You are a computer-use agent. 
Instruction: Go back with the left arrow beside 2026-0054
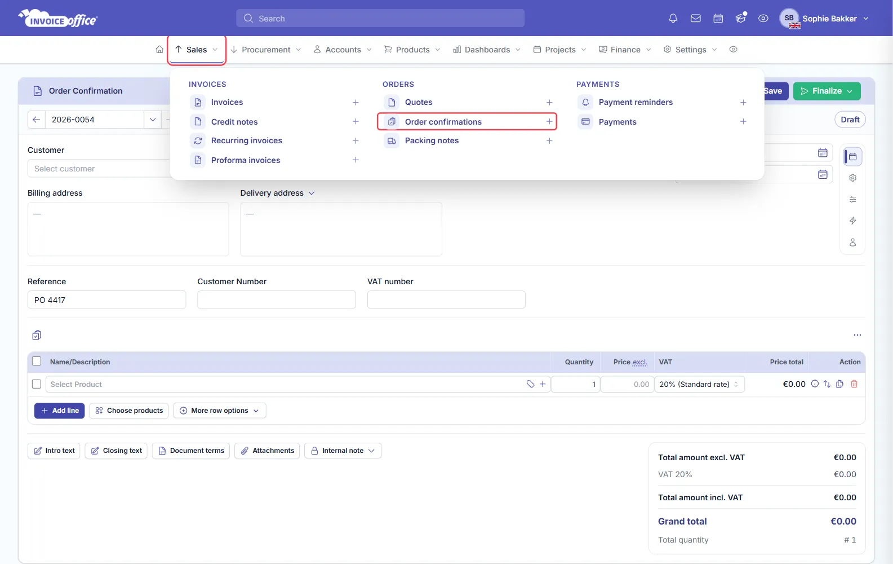pos(36,120)
